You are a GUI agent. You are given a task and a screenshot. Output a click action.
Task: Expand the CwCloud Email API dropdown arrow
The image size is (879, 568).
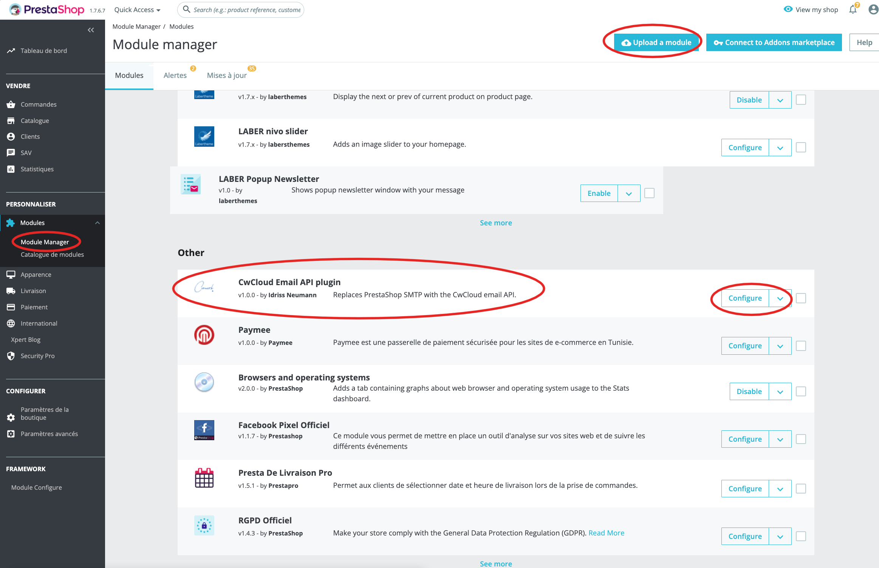[780, 298]
